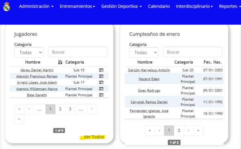This screenshot has width=241, height=149.
Task: Open Hazard Eden player profile
Action: (x=149, y=79)
